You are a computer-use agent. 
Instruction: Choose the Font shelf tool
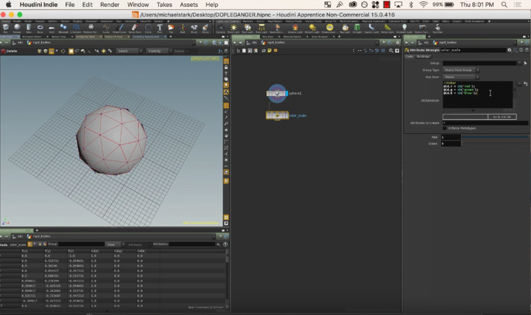160,27
